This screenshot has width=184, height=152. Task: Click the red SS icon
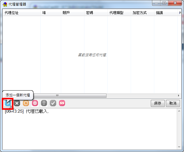(62, 103)
